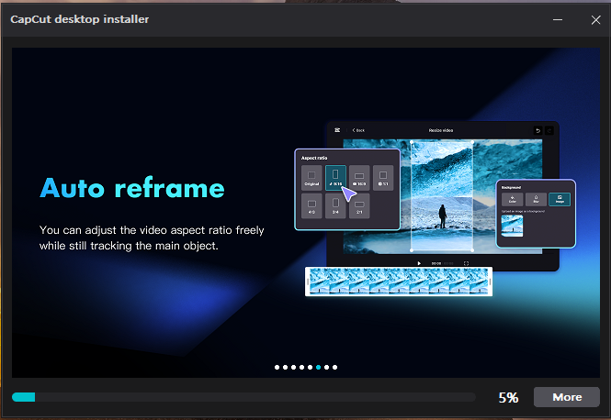Viewport: 611px width, 420px height.
Task: Minimize the CapCut installer window
Action: coord(558,19)
